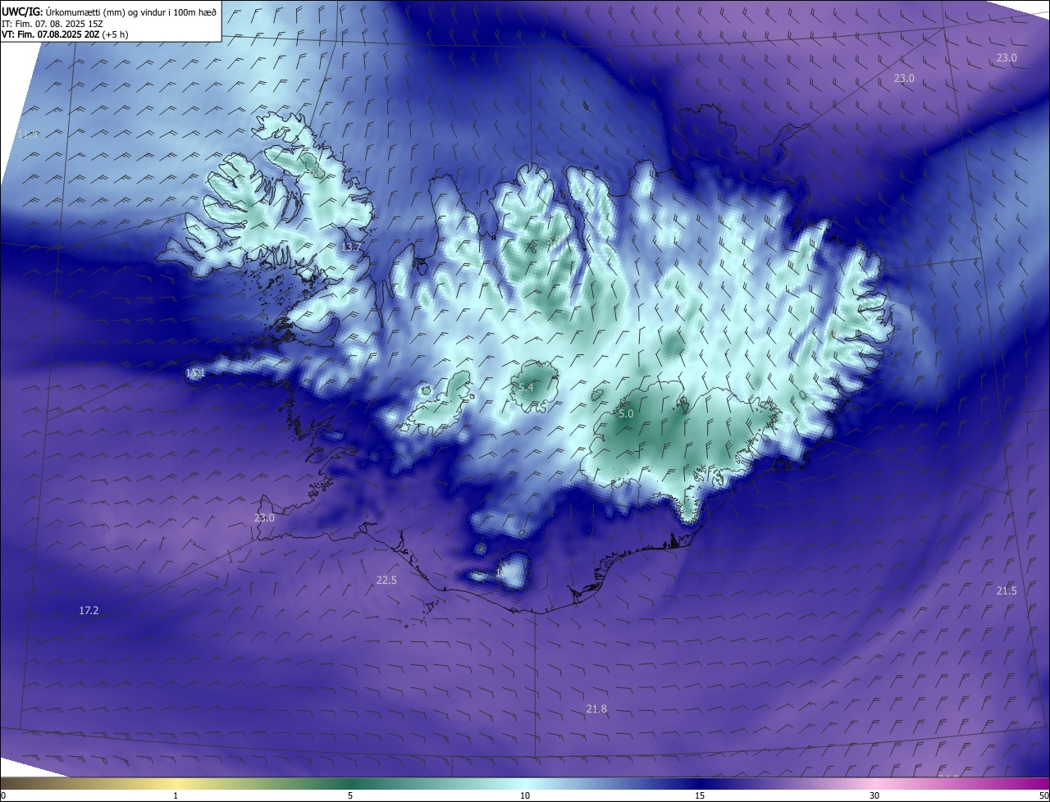This screenshot has width=1050, height=802.
Task: Click the title text 'Úrkomumætti (mm) og vindur i 100m hæð'
Action: point(130,12)
